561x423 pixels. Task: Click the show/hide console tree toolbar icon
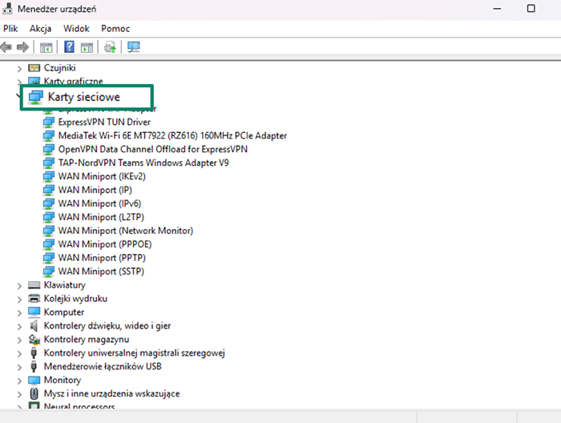pos(46,47)
